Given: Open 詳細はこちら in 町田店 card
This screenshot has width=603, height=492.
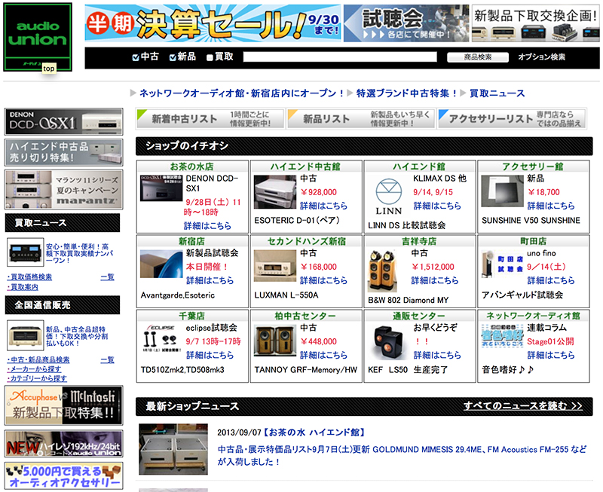Looking at the screenshot, I should (551, 280).
